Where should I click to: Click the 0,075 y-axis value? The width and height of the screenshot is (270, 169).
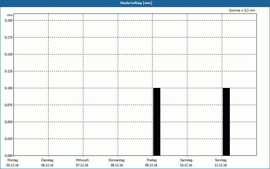coord(9,105)
